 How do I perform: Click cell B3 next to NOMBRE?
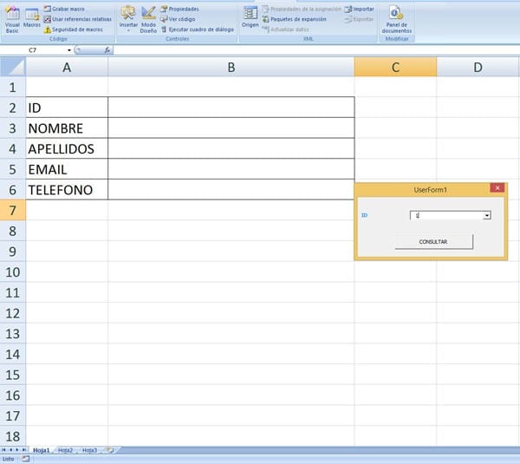point(231,127)
